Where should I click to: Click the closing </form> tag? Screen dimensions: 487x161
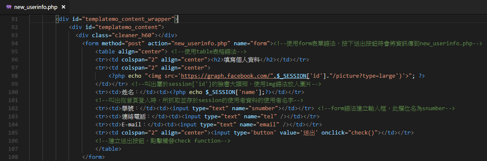click(93, 157)
